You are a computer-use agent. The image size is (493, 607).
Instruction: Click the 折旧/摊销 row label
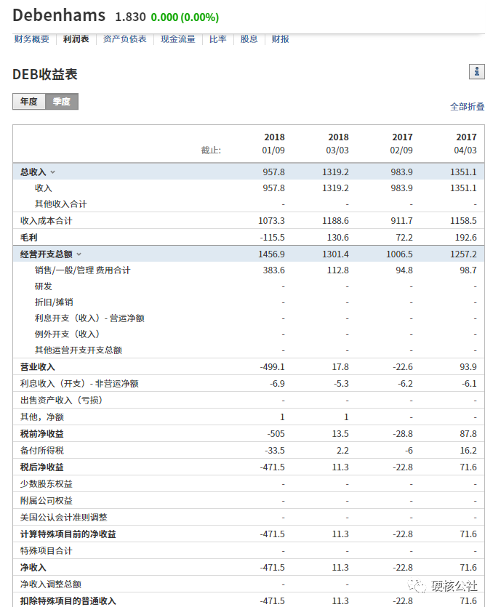[54, 302]
